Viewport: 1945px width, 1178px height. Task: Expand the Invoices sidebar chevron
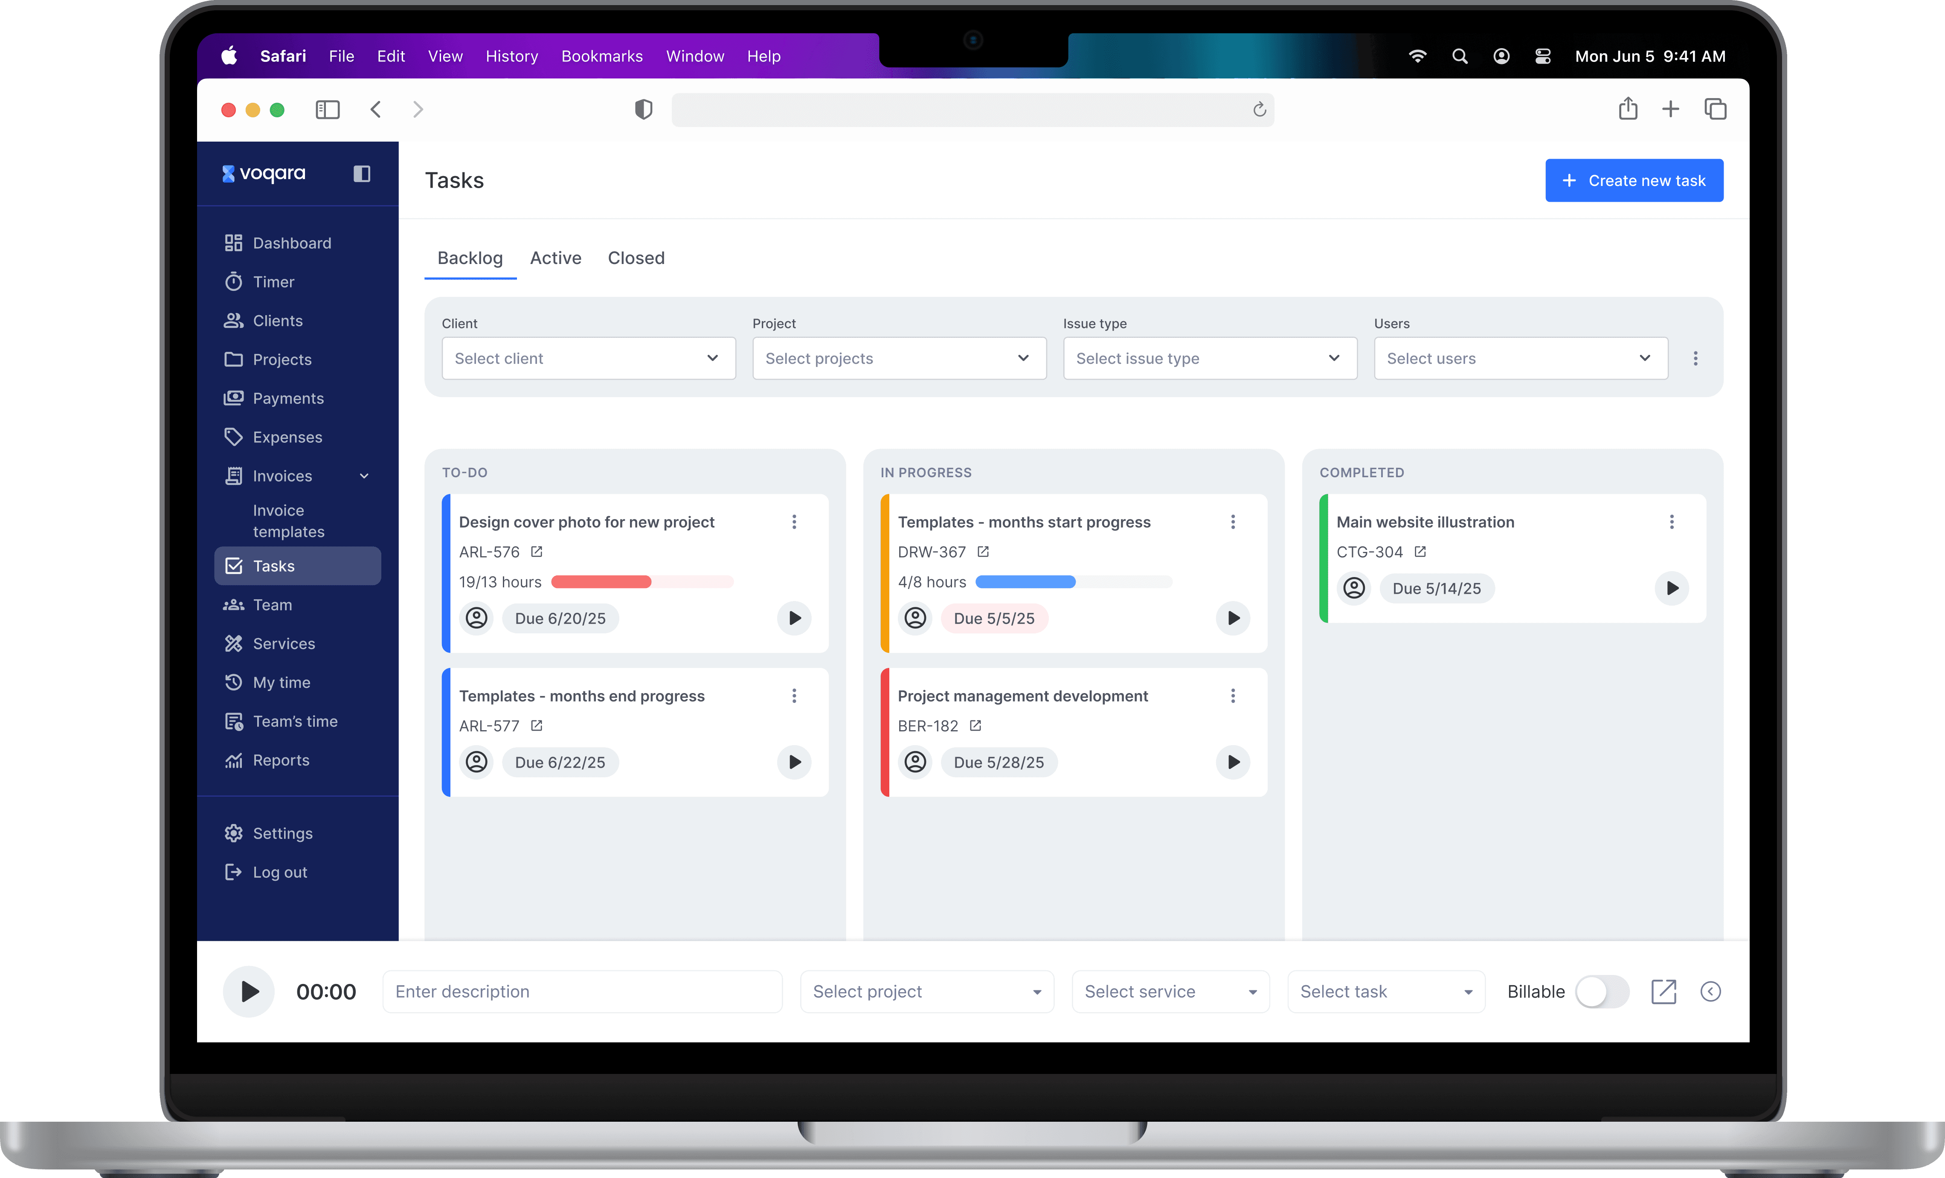click(x=364, y=476)
